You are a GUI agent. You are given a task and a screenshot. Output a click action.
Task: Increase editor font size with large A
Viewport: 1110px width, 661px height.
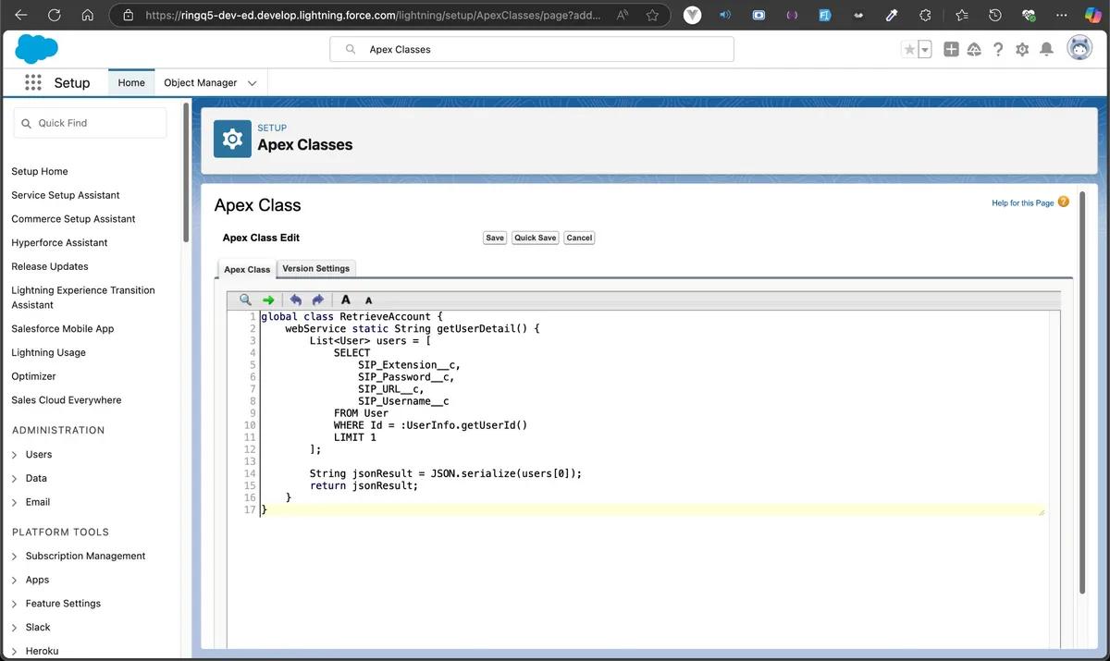346,300
